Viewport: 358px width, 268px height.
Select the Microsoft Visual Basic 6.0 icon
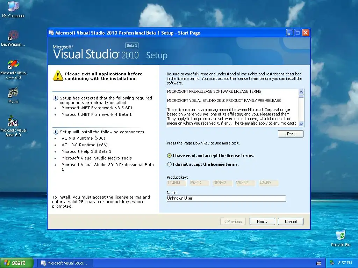(x=13, y=126)
